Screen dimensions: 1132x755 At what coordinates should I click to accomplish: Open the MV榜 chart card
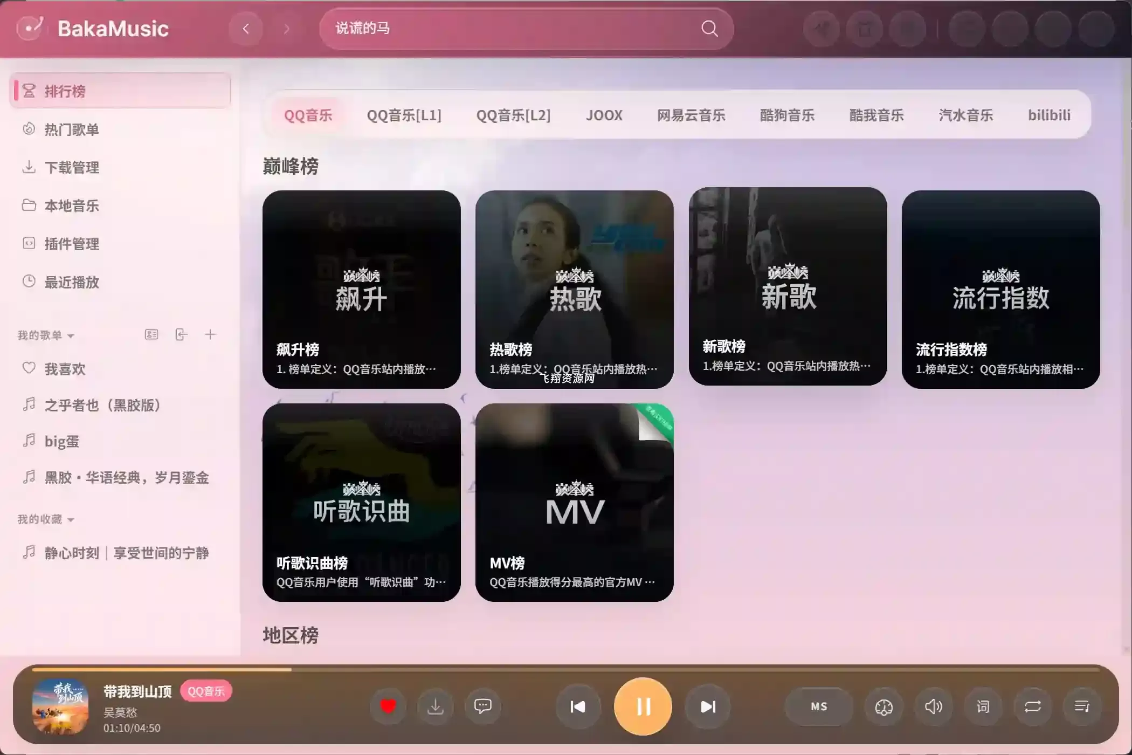click(x=575, y=503)
